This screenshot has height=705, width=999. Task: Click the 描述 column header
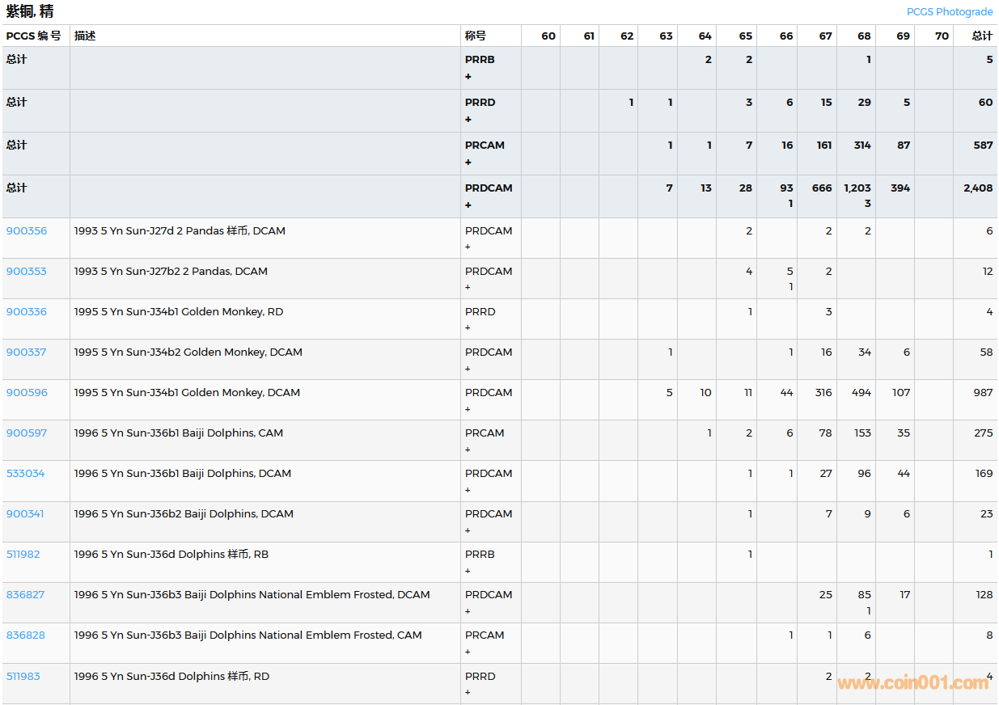point(85,36)
